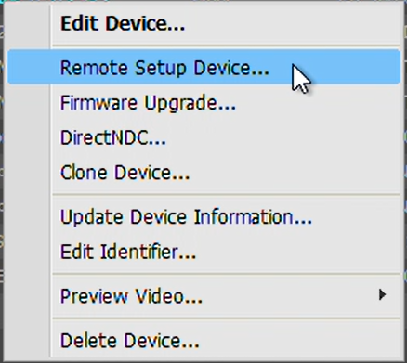Click the highlighted Remote Setup Device row
Viewport: 407px width, 363px height.
203,67
